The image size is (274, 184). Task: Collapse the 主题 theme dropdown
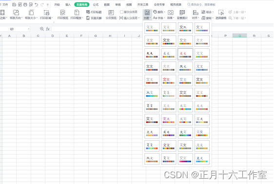pyautogui.click(x=147, y=15)
